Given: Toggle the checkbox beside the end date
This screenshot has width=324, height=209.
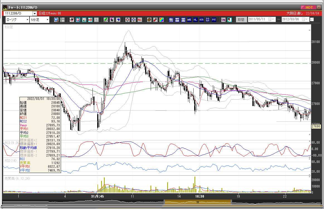Looking at the screenshot, I should pyautogui.click(x=312, y=20).
